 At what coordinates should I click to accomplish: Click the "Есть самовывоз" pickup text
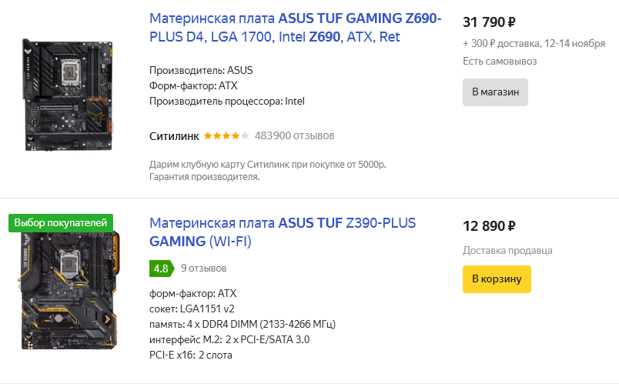[x=500, y=61]
